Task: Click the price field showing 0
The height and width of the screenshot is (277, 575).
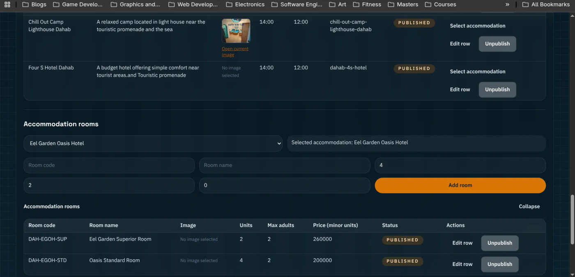Action: (x=285, y=186)
